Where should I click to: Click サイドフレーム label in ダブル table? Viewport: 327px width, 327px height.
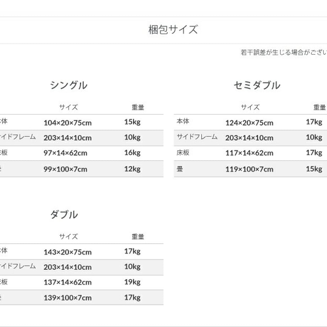(18, 266)
